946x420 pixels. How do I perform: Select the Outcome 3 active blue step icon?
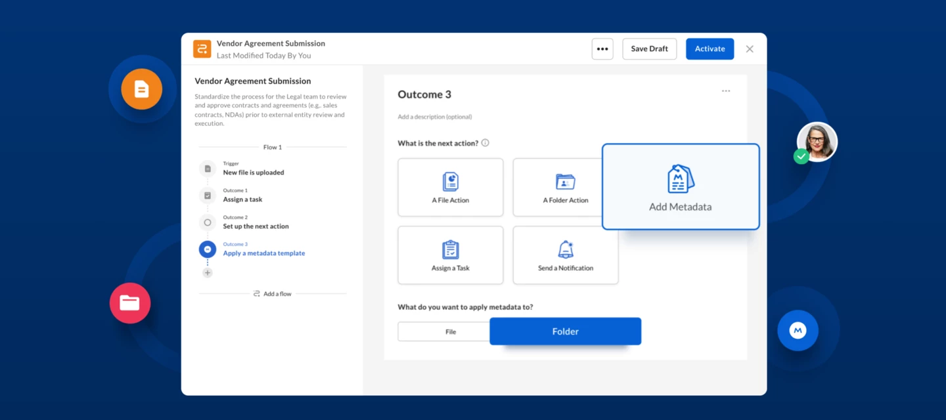208,249
